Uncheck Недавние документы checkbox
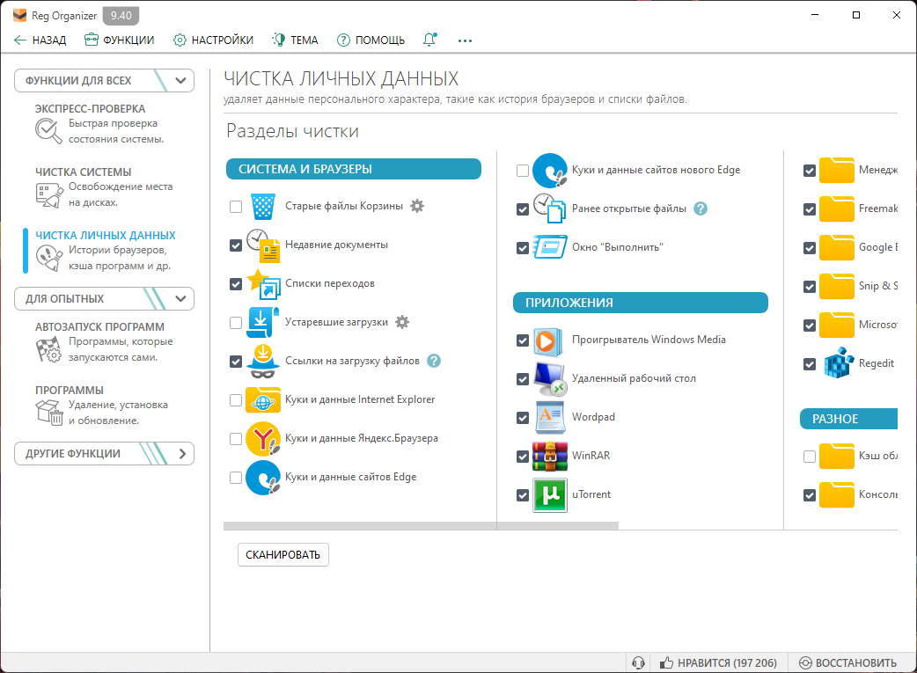Viewport: 917px width, 673px height. click(x=236, y=245)
